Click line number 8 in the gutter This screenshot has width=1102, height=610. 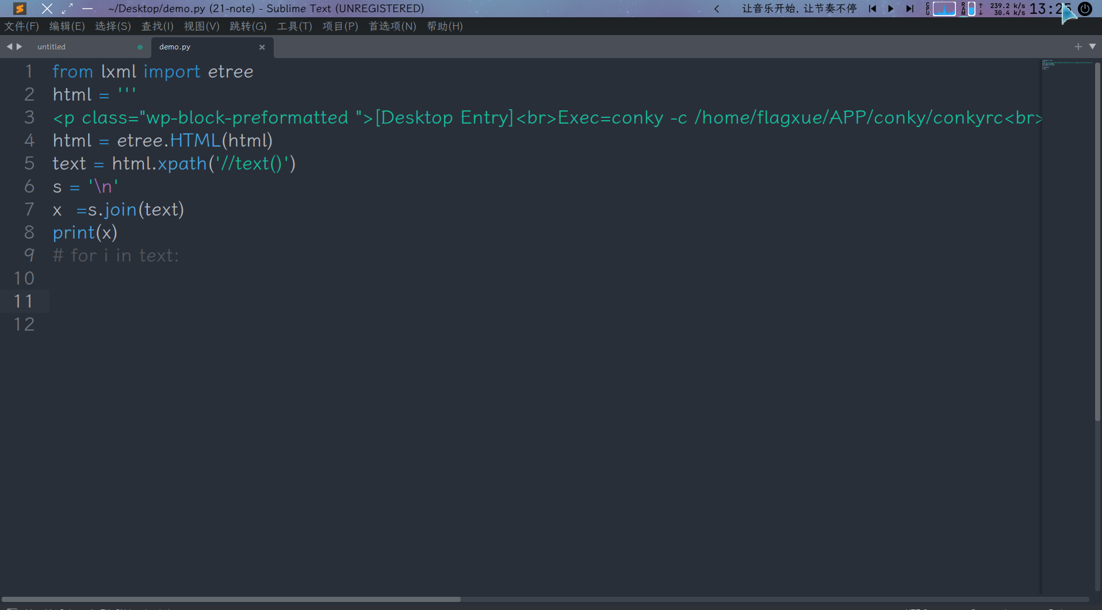pyautogui.click(x=29, y=232)
